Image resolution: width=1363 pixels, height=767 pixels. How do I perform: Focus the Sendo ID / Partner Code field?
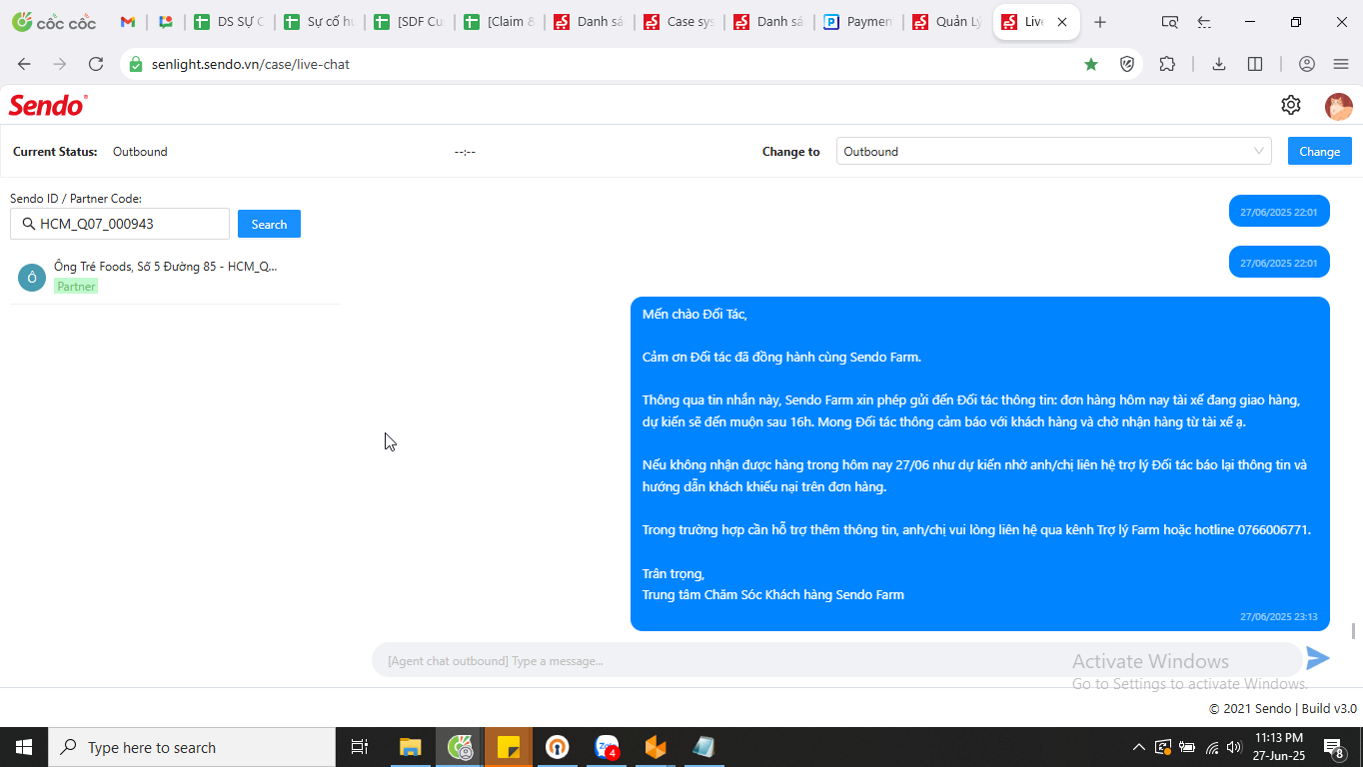pyautogui.click(x=120, y=224)
